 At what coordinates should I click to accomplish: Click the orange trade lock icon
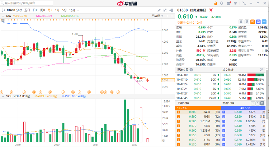(216, 3)
